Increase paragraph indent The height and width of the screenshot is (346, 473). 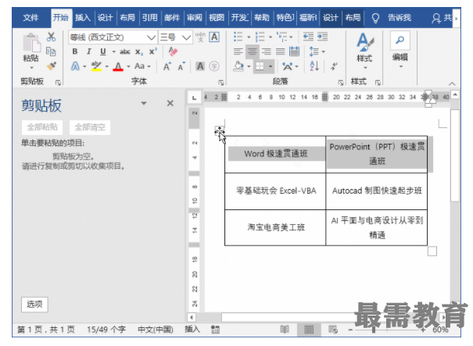point(322,37)
